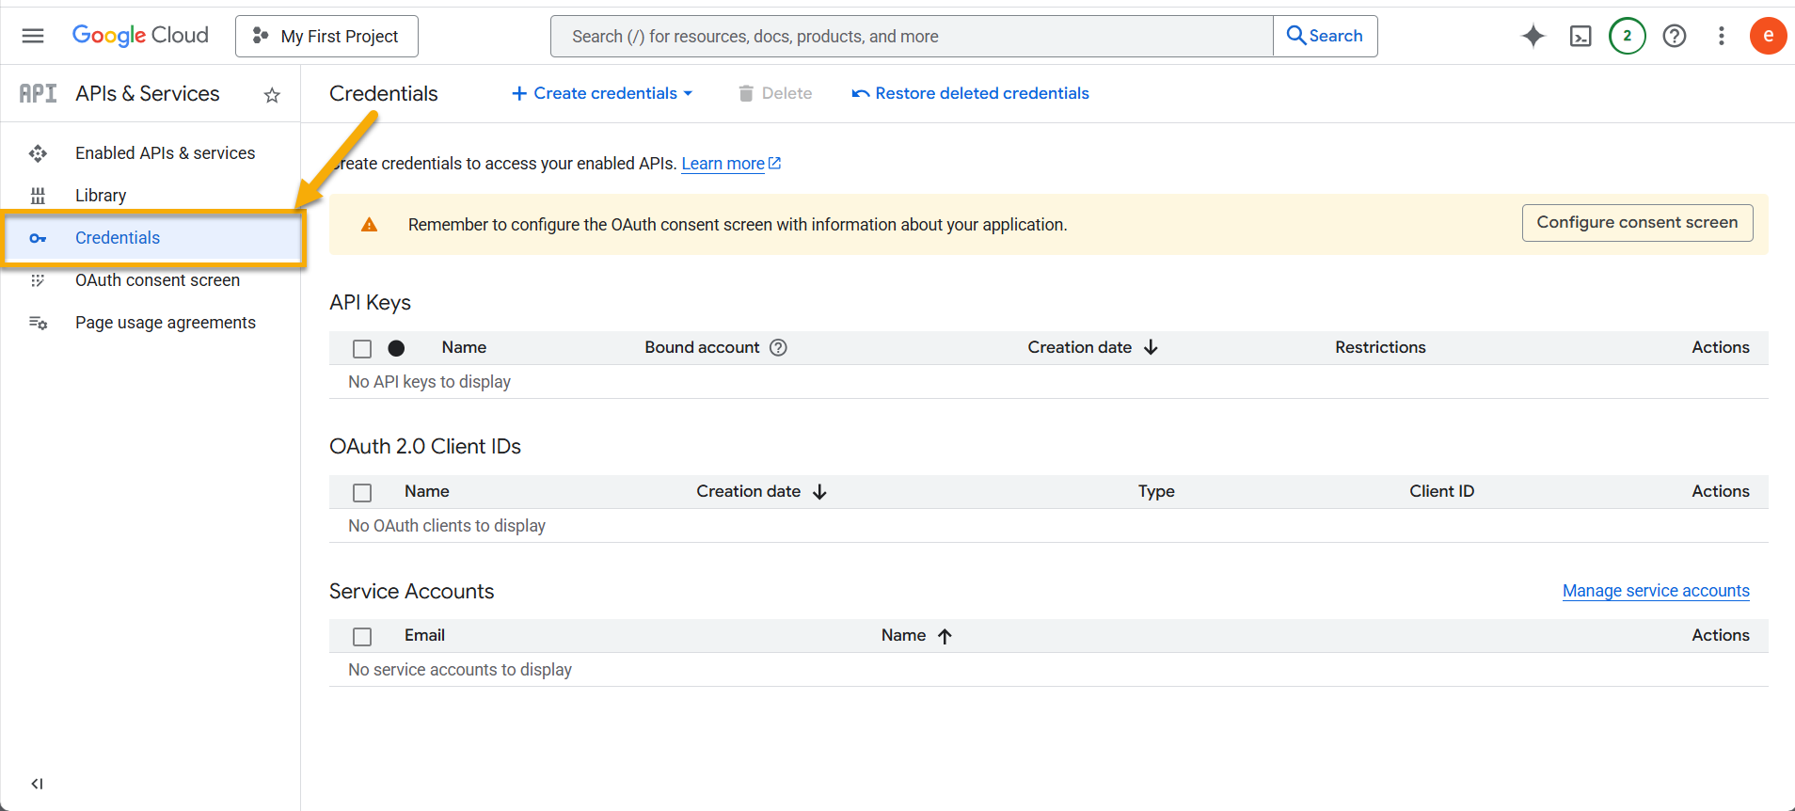
Task: Click Restore deleted credentials
Action: (970, 93)
